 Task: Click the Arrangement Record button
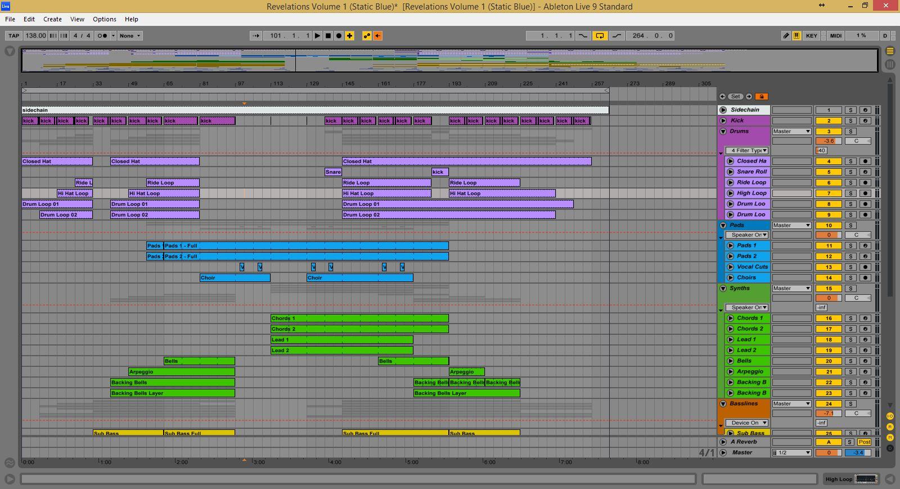(x=339, y=35)
